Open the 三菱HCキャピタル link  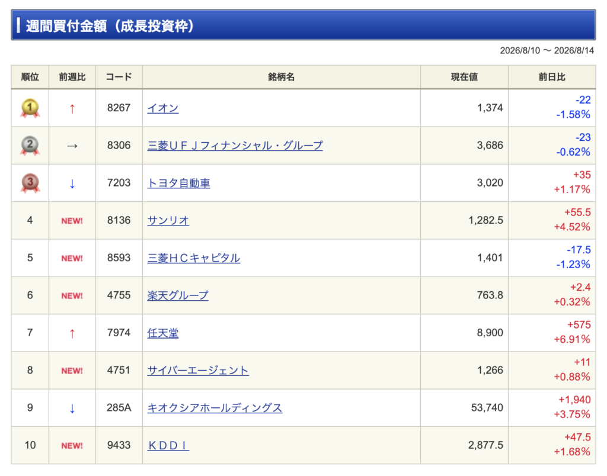[194, 258]
